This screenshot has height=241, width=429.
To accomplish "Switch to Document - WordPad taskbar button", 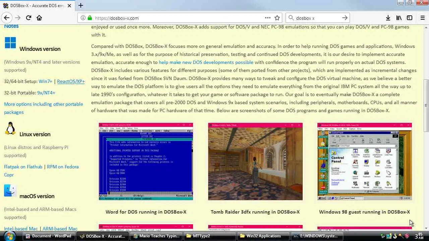I will pyautogui.click(x=48, y=236).
